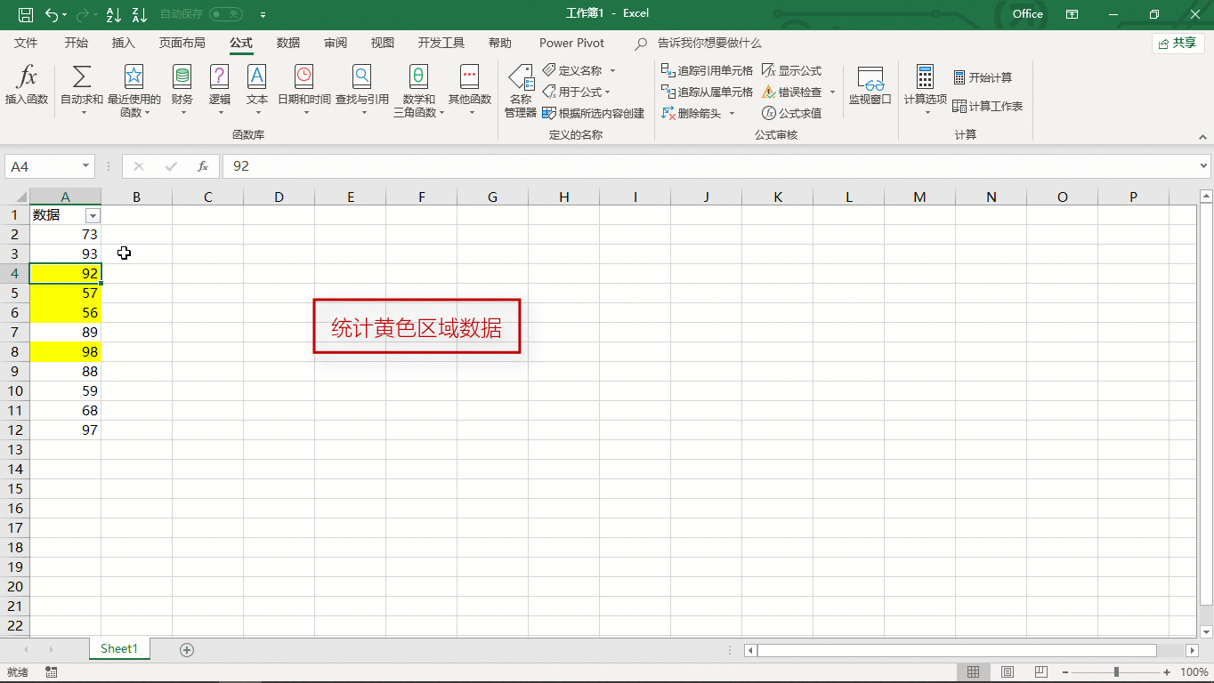The image size is (1214, 683).
Task: Click the Tell Me search box
Action: click(699, 43)
